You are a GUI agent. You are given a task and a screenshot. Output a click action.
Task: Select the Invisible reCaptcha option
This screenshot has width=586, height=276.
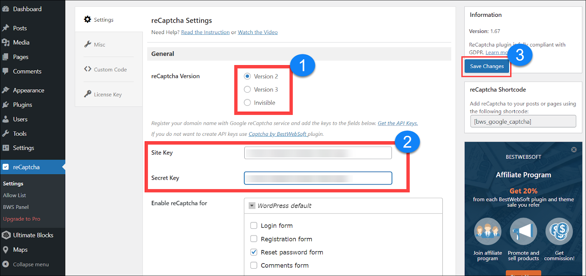247,102
